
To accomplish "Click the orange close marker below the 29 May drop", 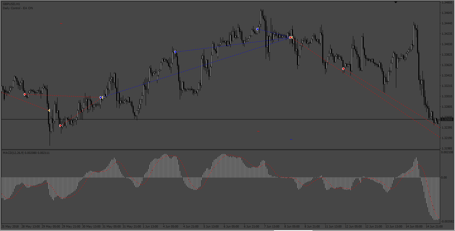I will (49, 110).
